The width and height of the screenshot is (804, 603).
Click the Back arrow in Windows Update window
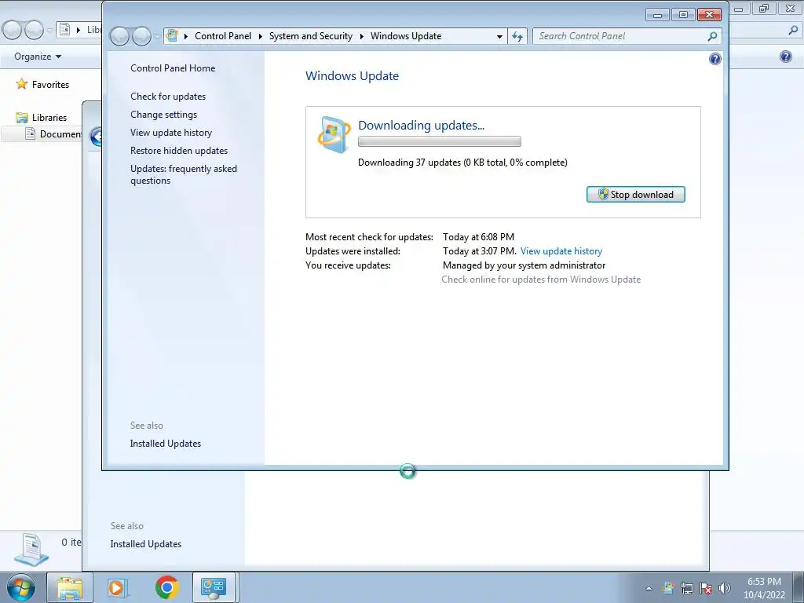point(119,36)
